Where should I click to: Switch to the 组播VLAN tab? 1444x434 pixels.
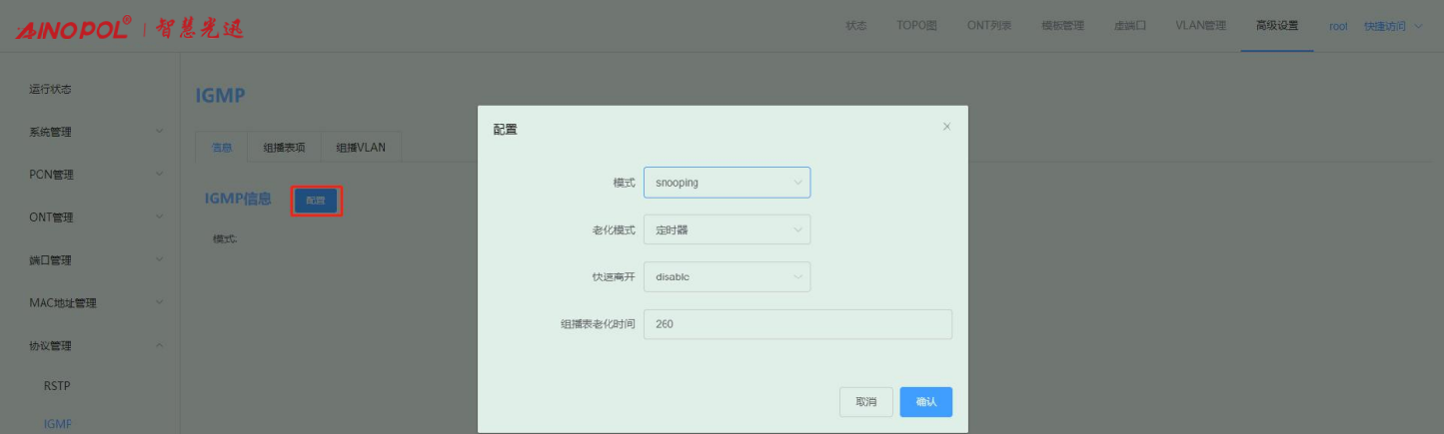361,148
